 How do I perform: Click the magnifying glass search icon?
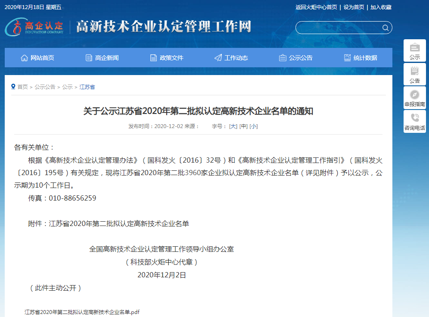pos(385,28)
